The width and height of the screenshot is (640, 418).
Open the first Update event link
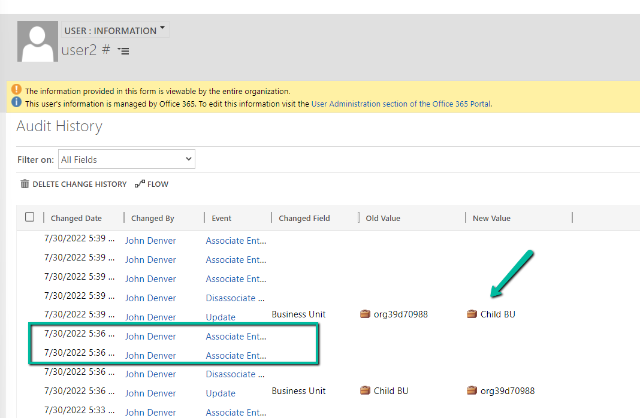(221, 317)
